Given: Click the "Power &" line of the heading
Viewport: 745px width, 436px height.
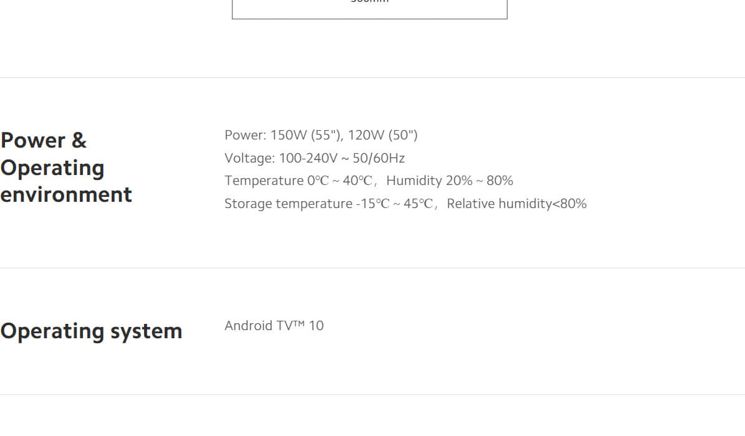Looking at the screenshot, I should 44,140.
